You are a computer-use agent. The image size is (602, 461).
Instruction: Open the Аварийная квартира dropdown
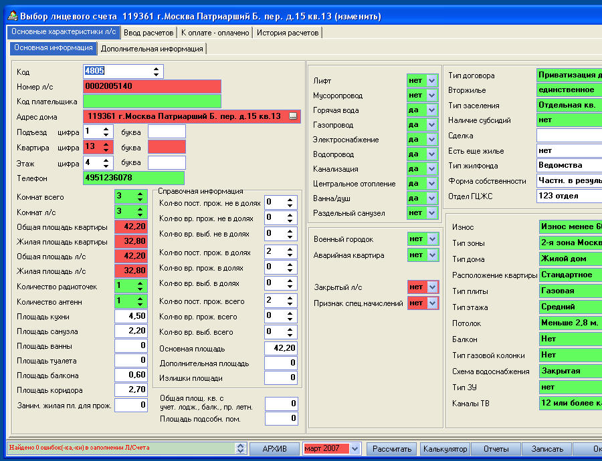click(x=433, y=255)
